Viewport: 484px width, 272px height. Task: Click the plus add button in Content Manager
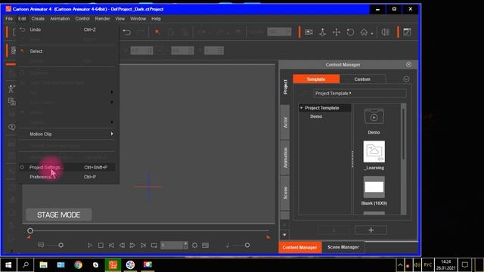click(371, 230)
